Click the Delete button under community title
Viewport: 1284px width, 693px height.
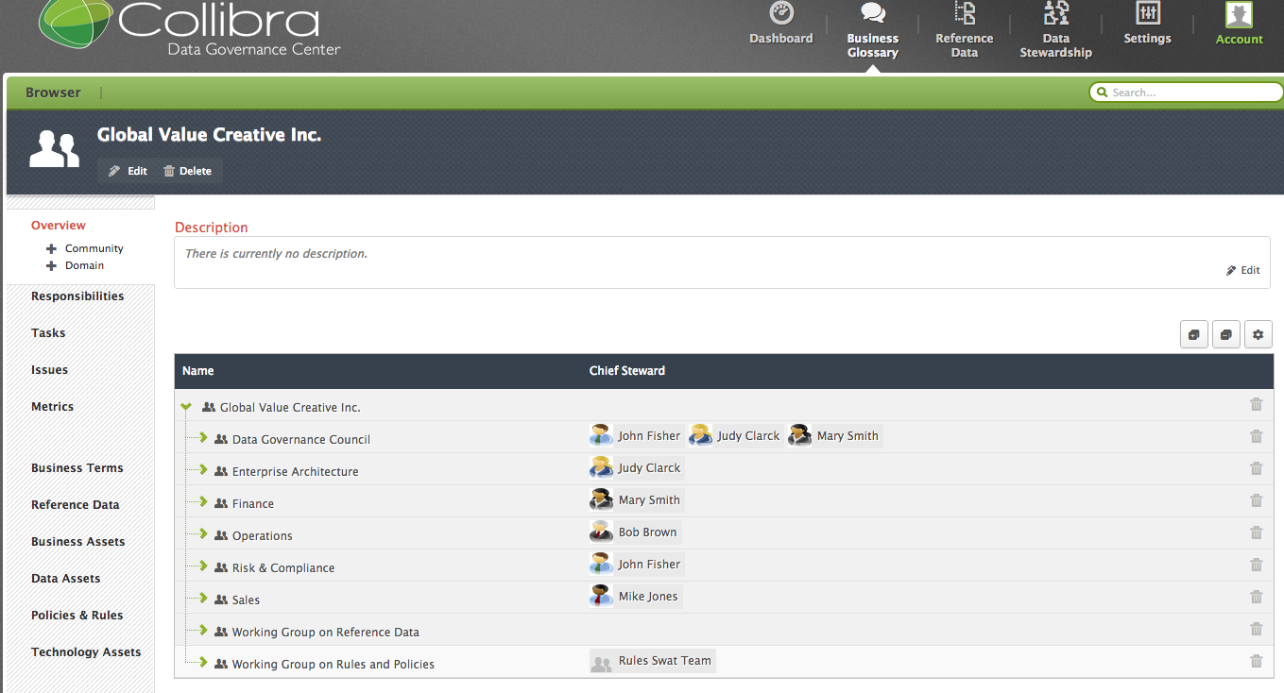coord(188,171)
